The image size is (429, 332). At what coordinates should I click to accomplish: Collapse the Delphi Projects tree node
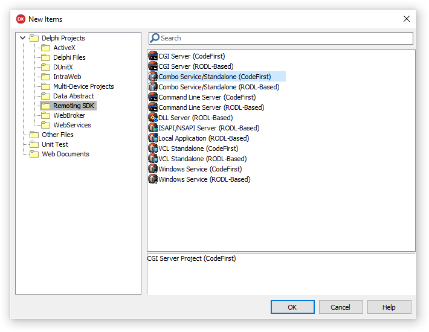pyautogui.click(x=23, y=38)
